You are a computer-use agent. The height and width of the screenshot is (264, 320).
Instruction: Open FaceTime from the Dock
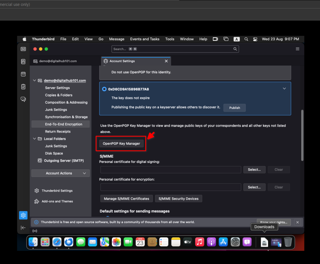click(x=128, y=242)
